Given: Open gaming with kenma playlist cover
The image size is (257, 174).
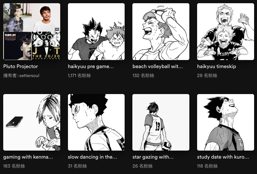Looking at the screenshot, I should 32,122.
